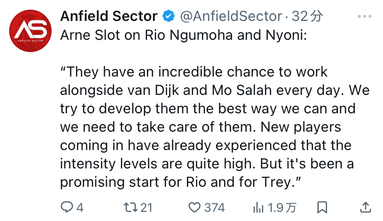The image size is (383, 221).
Task: Click the Anfield Sector display name
Action: point(109,16)
